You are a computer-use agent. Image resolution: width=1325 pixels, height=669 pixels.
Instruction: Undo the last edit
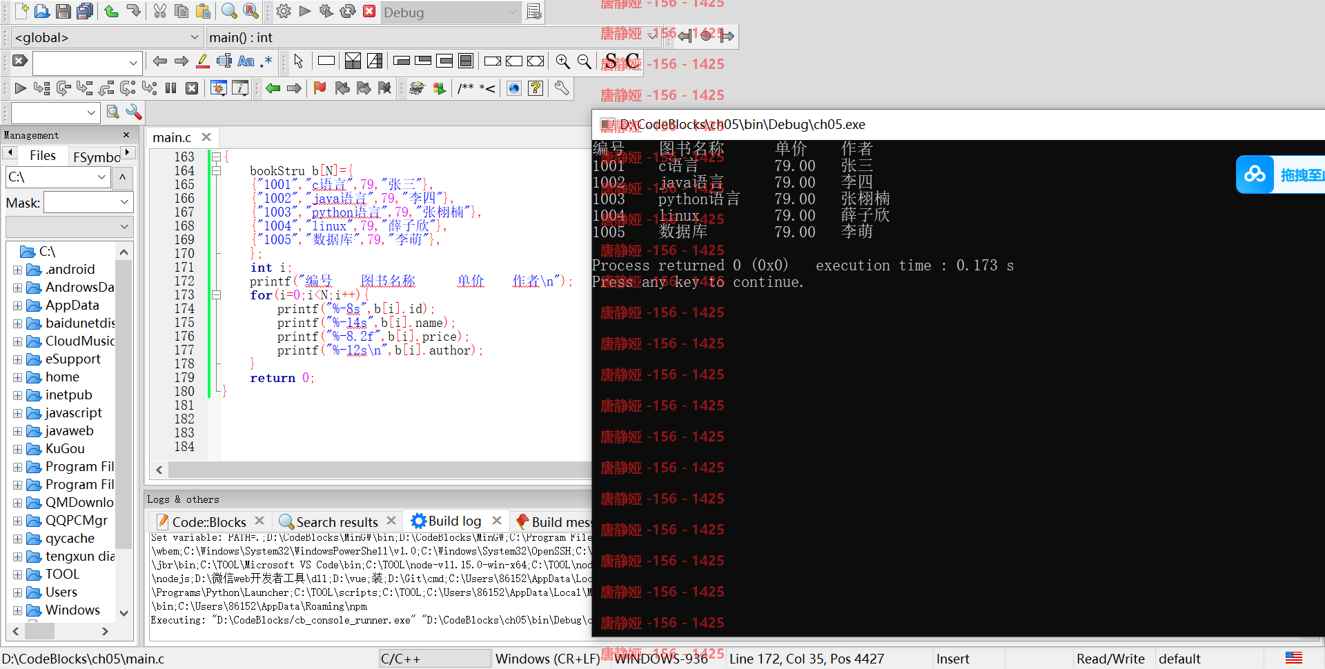pyautogui.click(x=111, y=11)
